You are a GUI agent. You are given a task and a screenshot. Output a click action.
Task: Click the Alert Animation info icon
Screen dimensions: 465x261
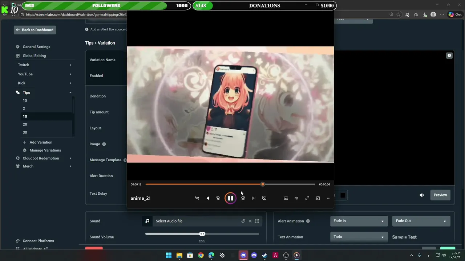click(x=308, y=221)
